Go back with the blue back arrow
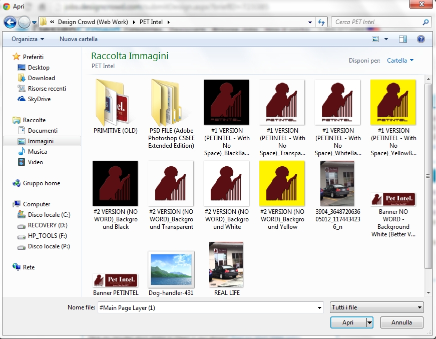 (x=10, y=22)
